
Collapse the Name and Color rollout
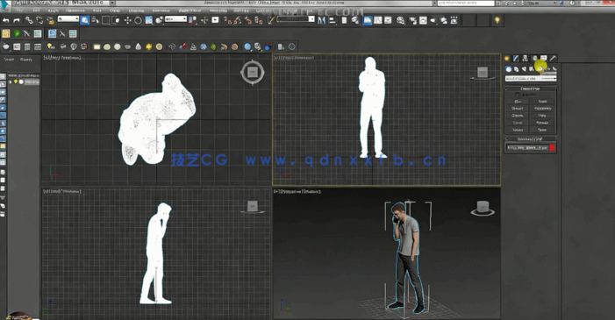tap(530, 139)
